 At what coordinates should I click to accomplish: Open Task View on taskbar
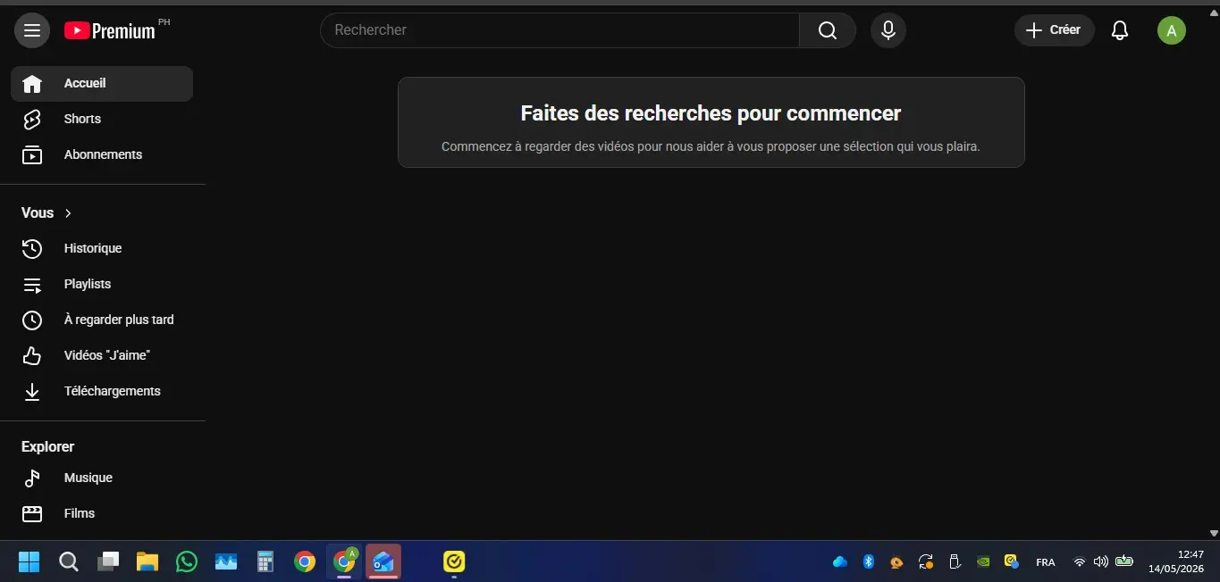(x=108, y=561)
